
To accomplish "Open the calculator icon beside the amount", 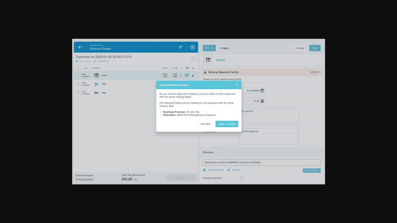I will [262, 101].
